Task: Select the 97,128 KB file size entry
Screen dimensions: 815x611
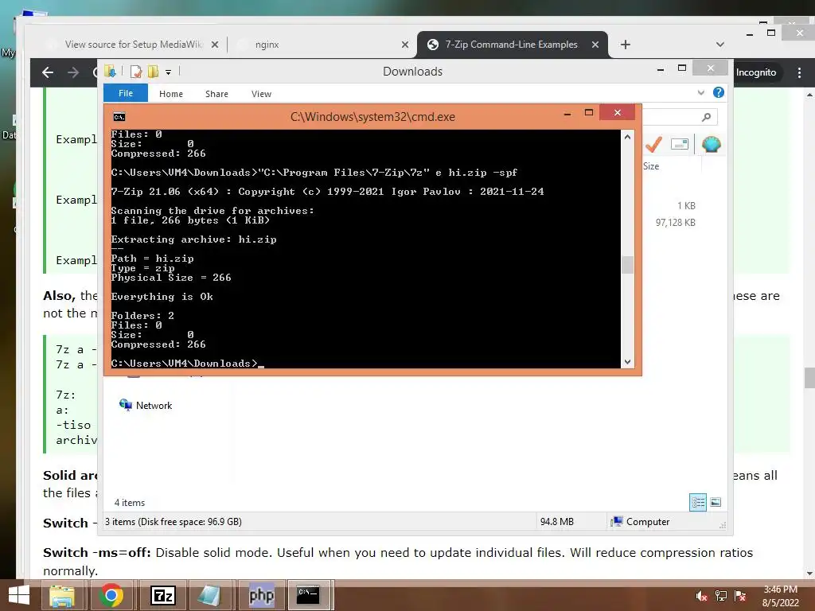Action: [x=675, y=223]
